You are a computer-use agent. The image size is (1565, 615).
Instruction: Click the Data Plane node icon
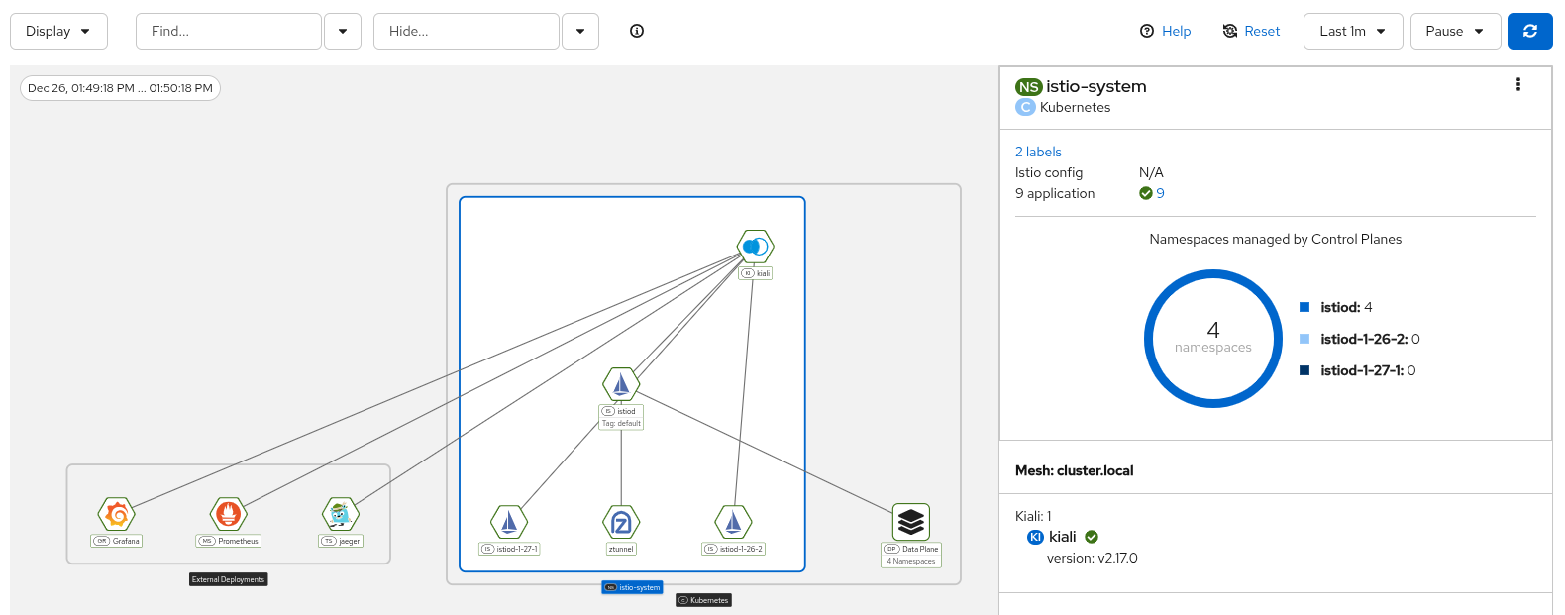click(911, 522)
